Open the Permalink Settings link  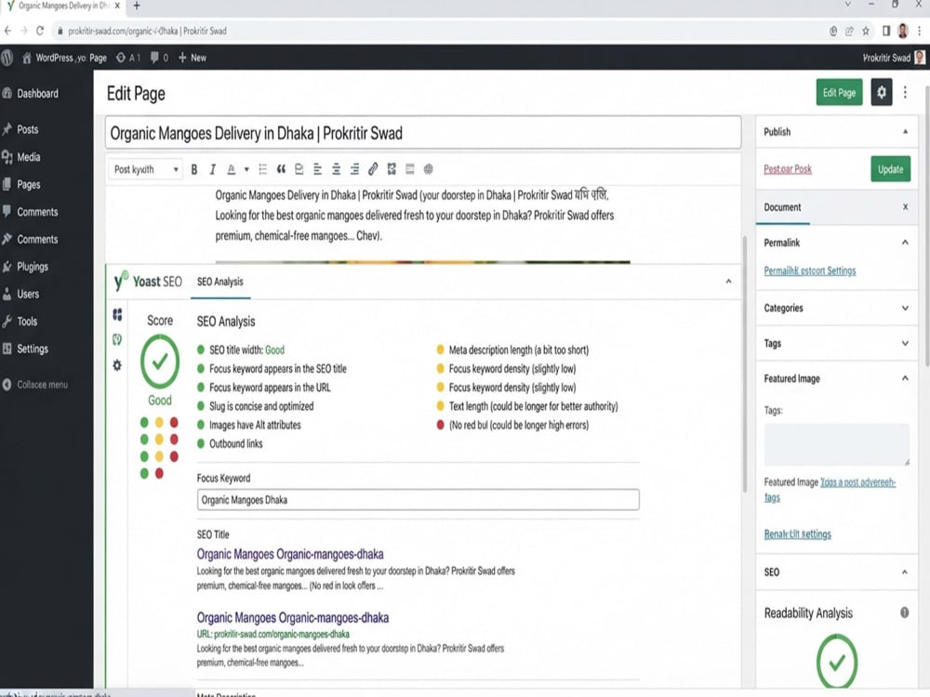(810, 270)
